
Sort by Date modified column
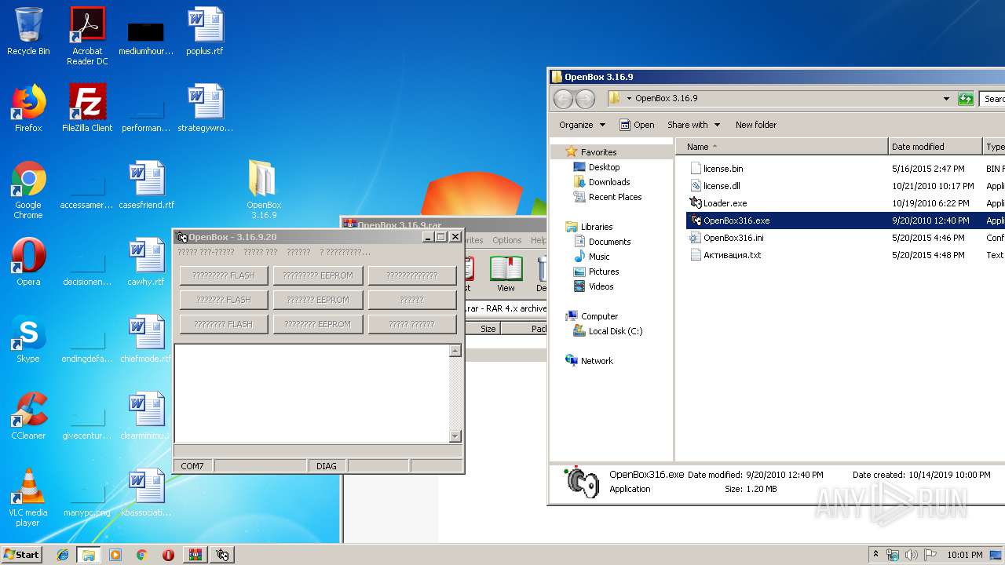[x=935, y=147]
